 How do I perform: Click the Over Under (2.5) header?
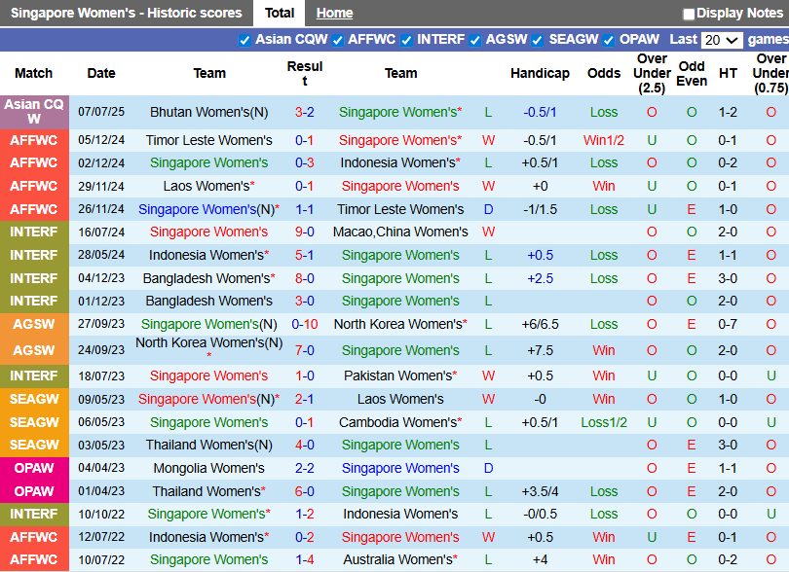(652, 73)
